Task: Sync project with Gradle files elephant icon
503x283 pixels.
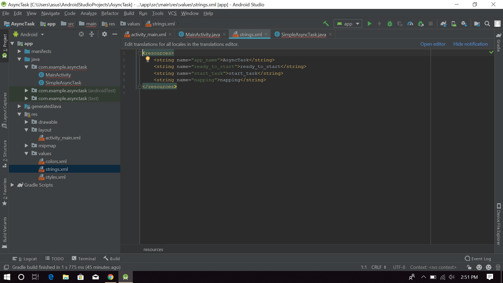Action: (444, 24)
